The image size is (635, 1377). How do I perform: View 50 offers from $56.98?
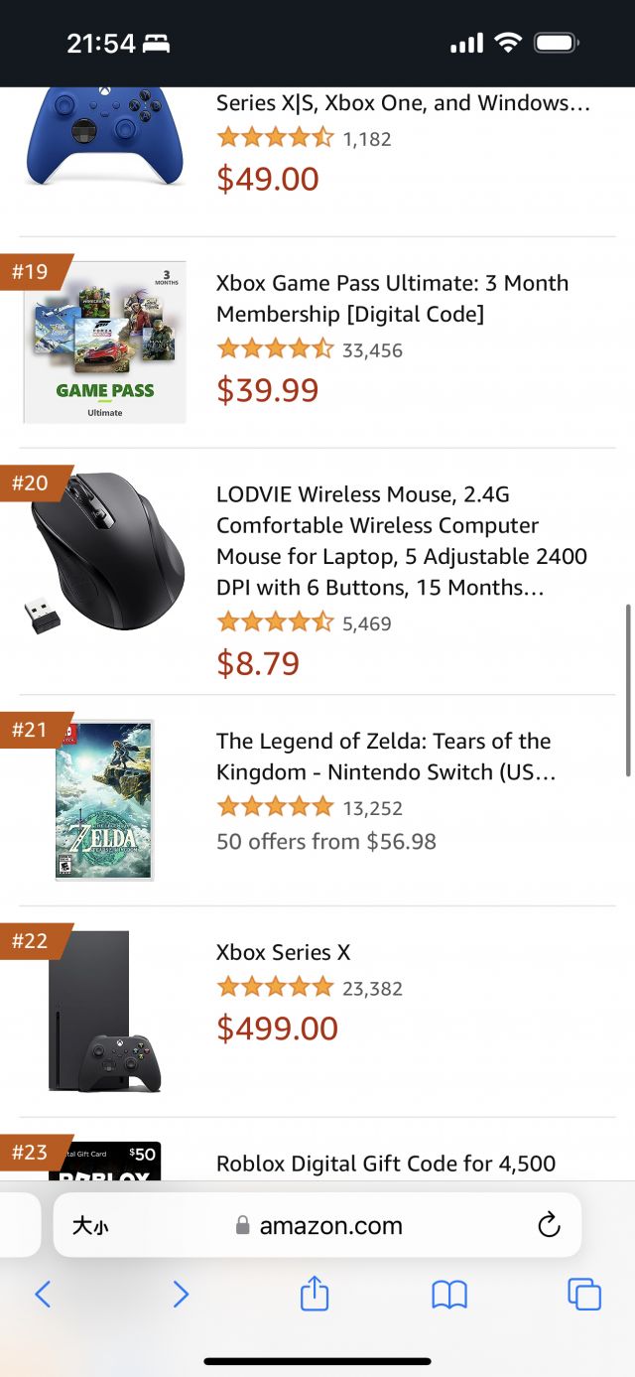pyautogui.click(x=326, y=841)
